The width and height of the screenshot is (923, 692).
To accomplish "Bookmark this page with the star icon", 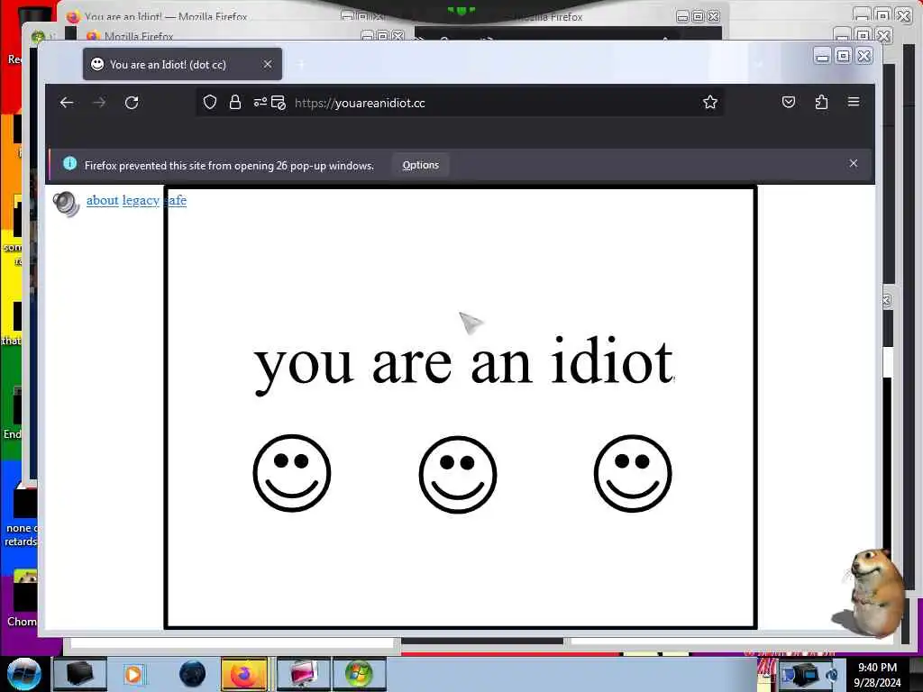I will click(x=710, y=103).
